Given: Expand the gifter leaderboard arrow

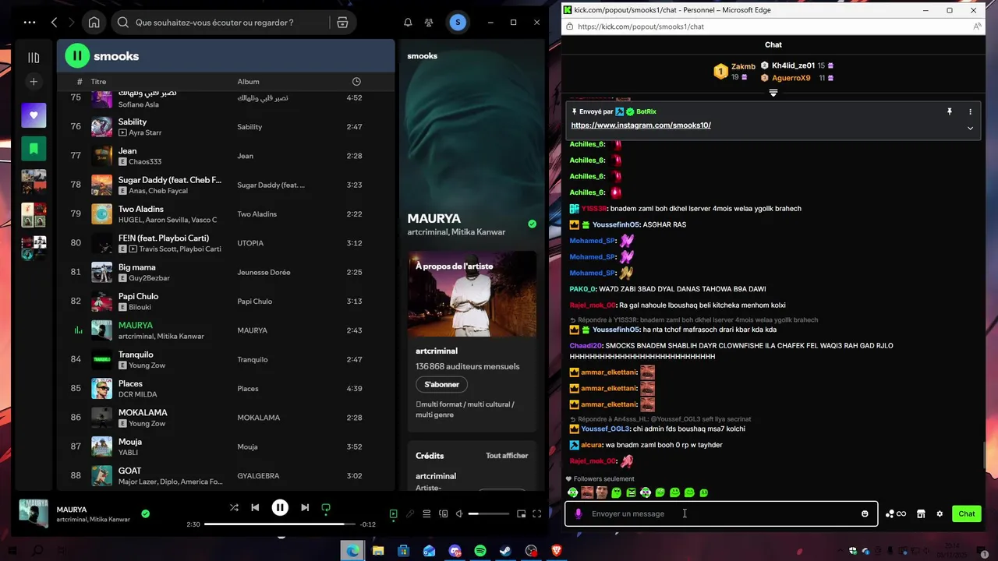Looking at the screenshot, I should pyautogui.click(x=773, y=93).
